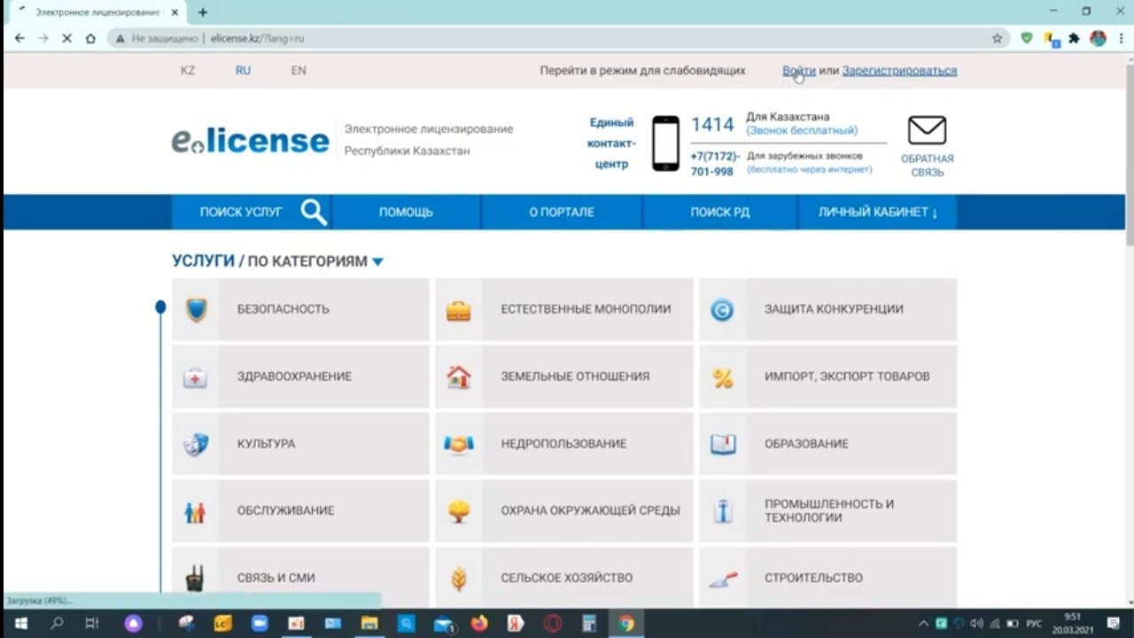Bookmark the page with the star icon

click(998, 38)
